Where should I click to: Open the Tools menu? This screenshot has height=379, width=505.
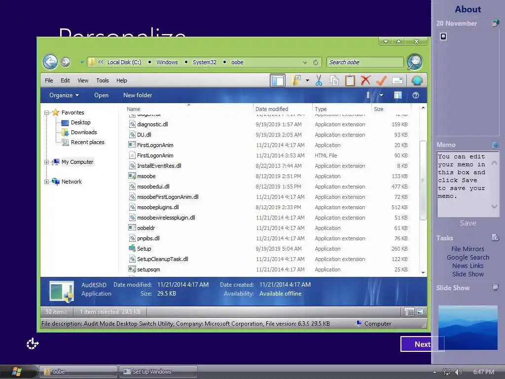[x=103, y=80]
